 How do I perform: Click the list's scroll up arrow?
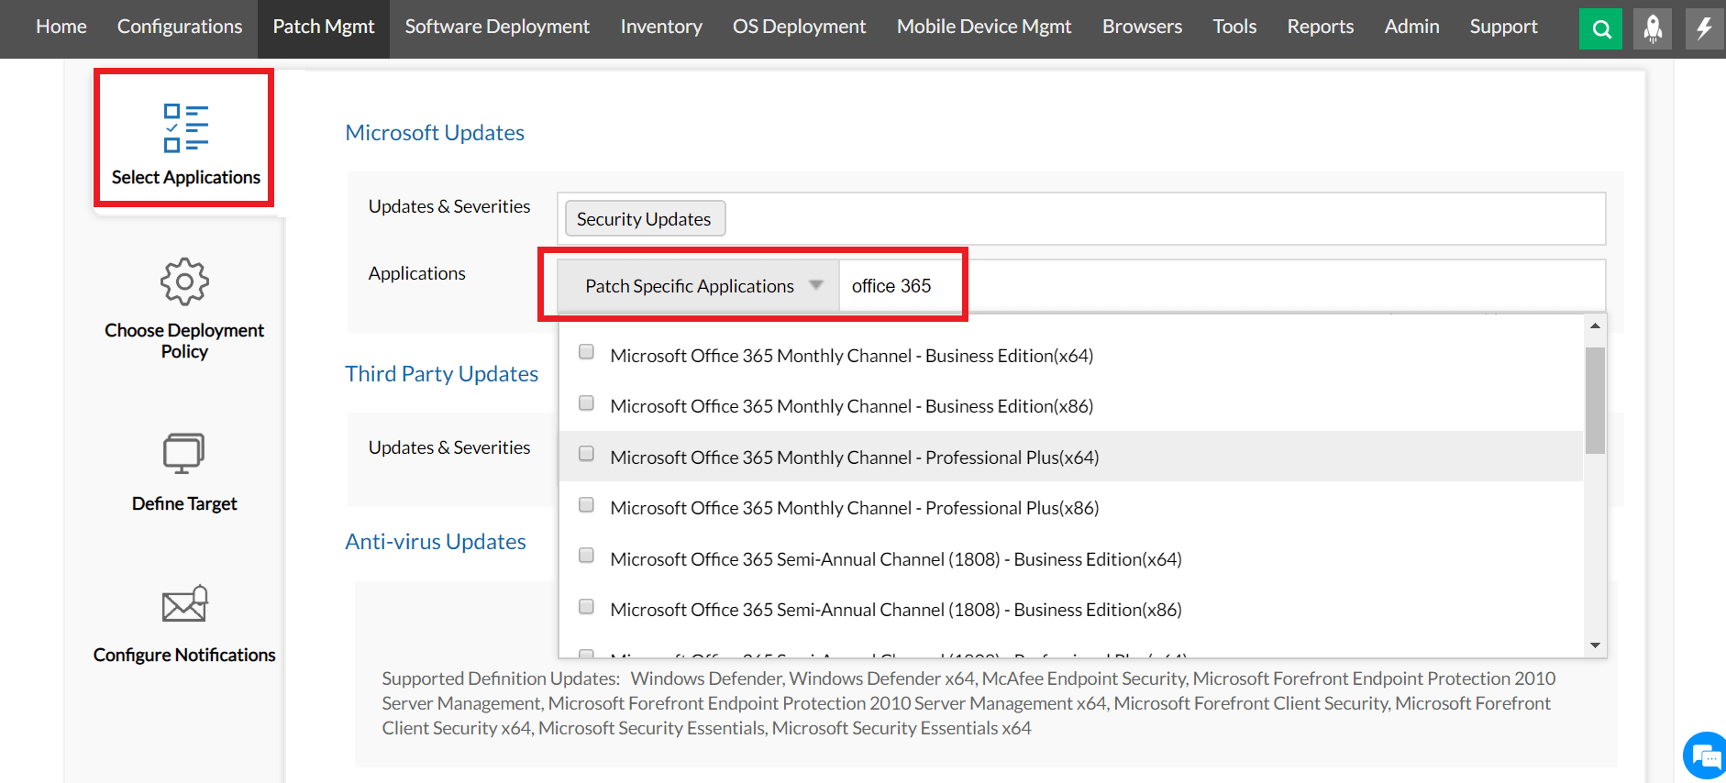(x=1595, y=326)
